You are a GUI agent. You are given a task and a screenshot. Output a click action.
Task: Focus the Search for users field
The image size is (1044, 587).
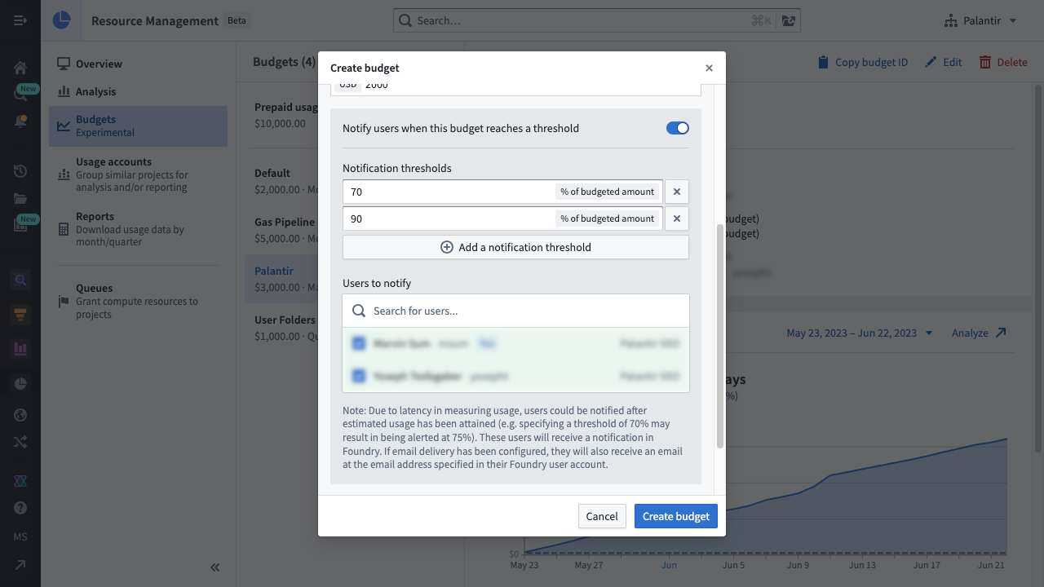(x=515, y=311)
